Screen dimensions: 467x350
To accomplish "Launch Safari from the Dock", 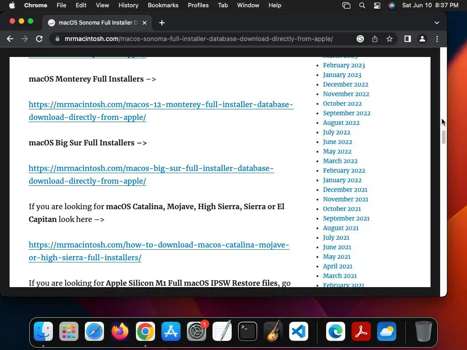I will [94, 331].
